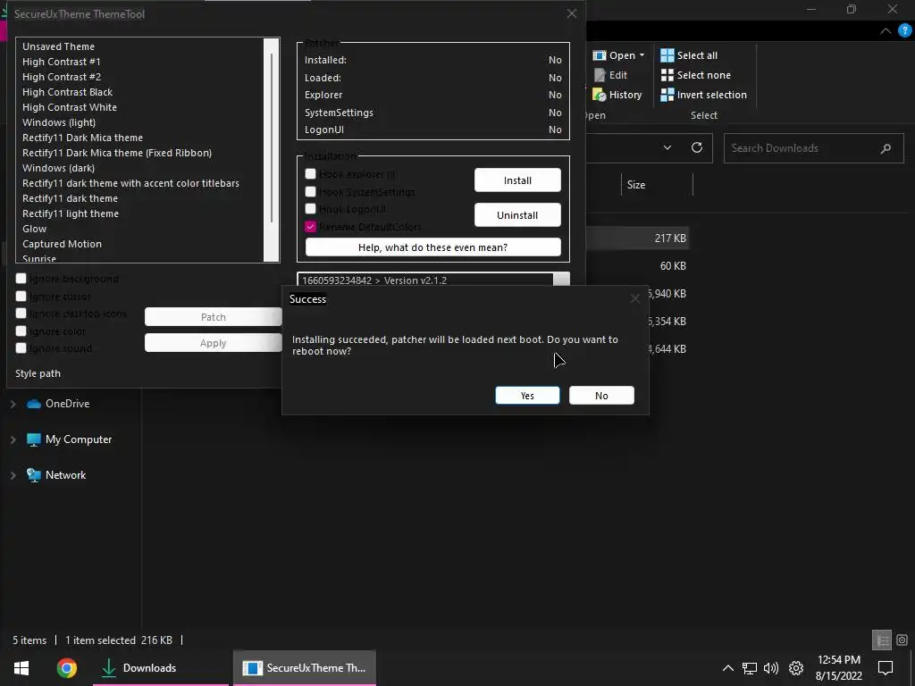Select the Glow theme
915x686 pixels.
click(x=35, y=229)
